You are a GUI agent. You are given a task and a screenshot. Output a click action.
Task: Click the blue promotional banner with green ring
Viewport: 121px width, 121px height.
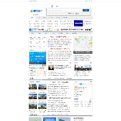38,58
